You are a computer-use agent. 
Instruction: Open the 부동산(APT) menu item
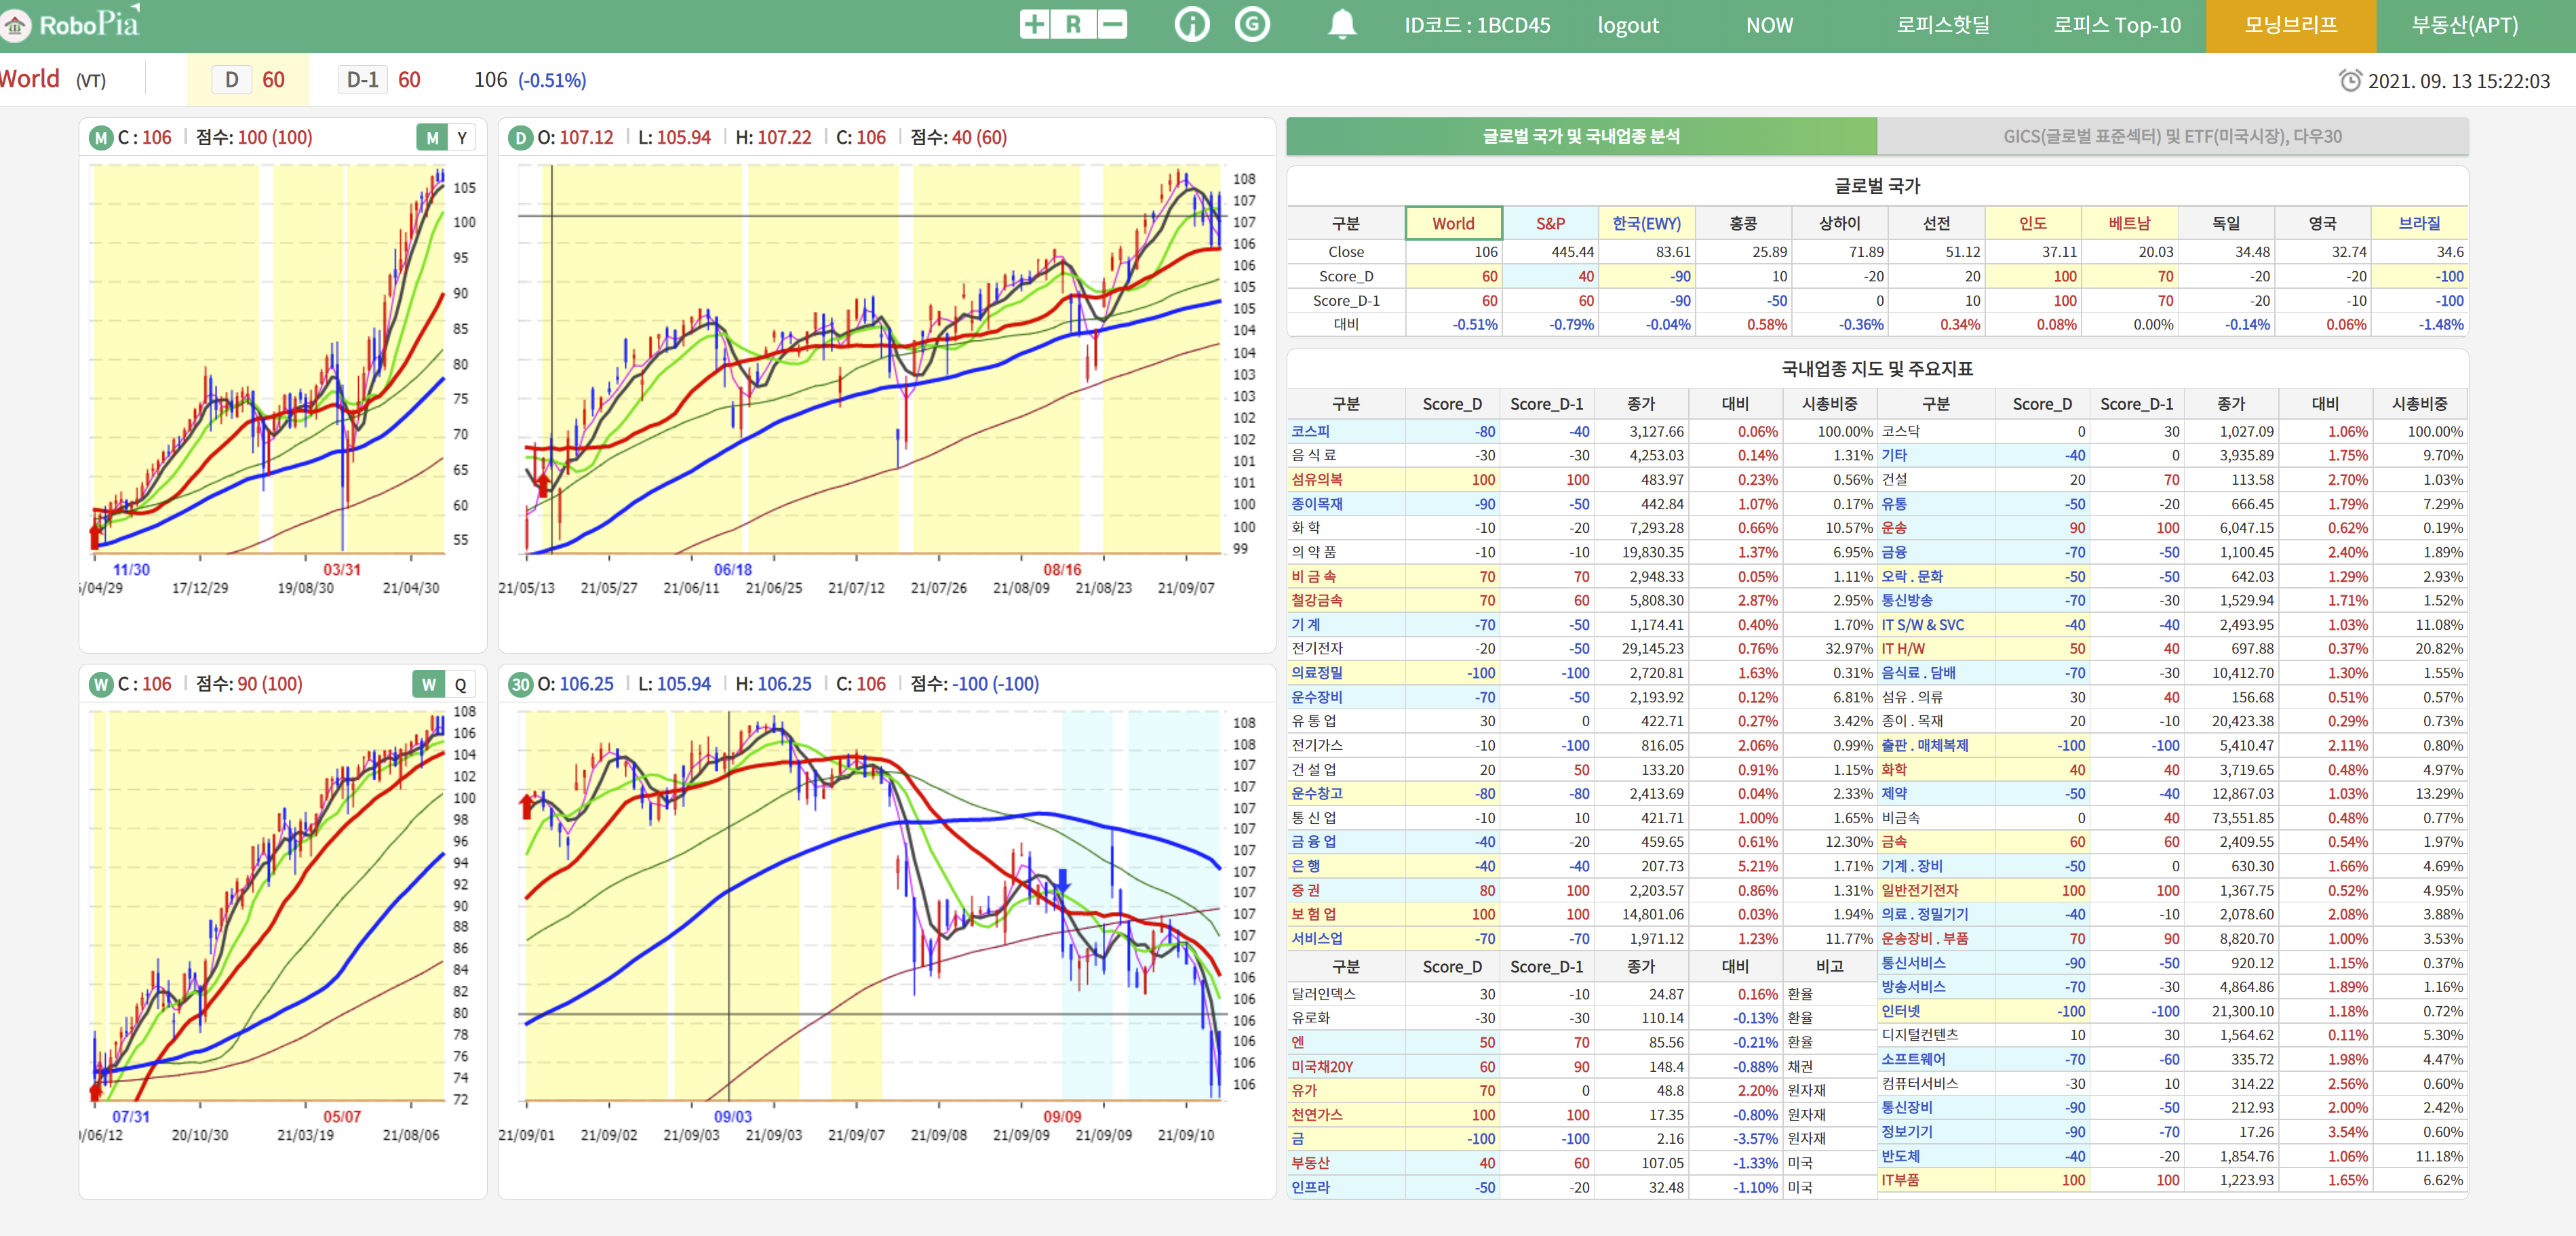pyautogui.click(x=2464, y=25)
